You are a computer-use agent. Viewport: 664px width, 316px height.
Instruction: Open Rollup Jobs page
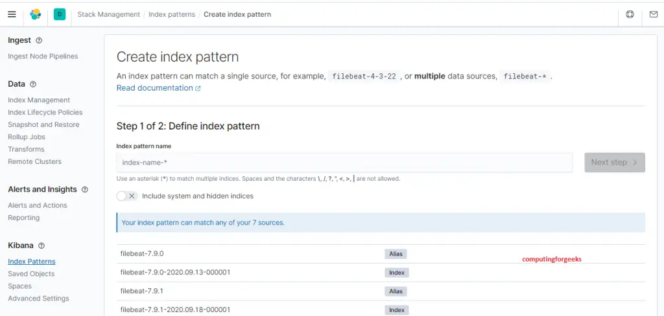pos(26,137)
